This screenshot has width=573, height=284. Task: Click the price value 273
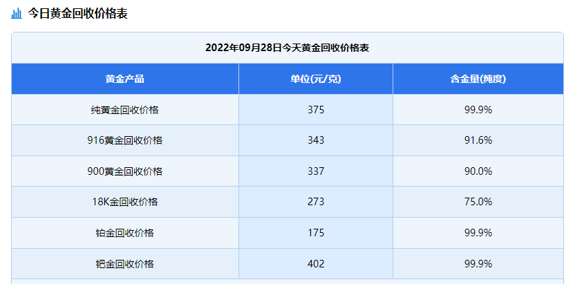coord(316,202)
